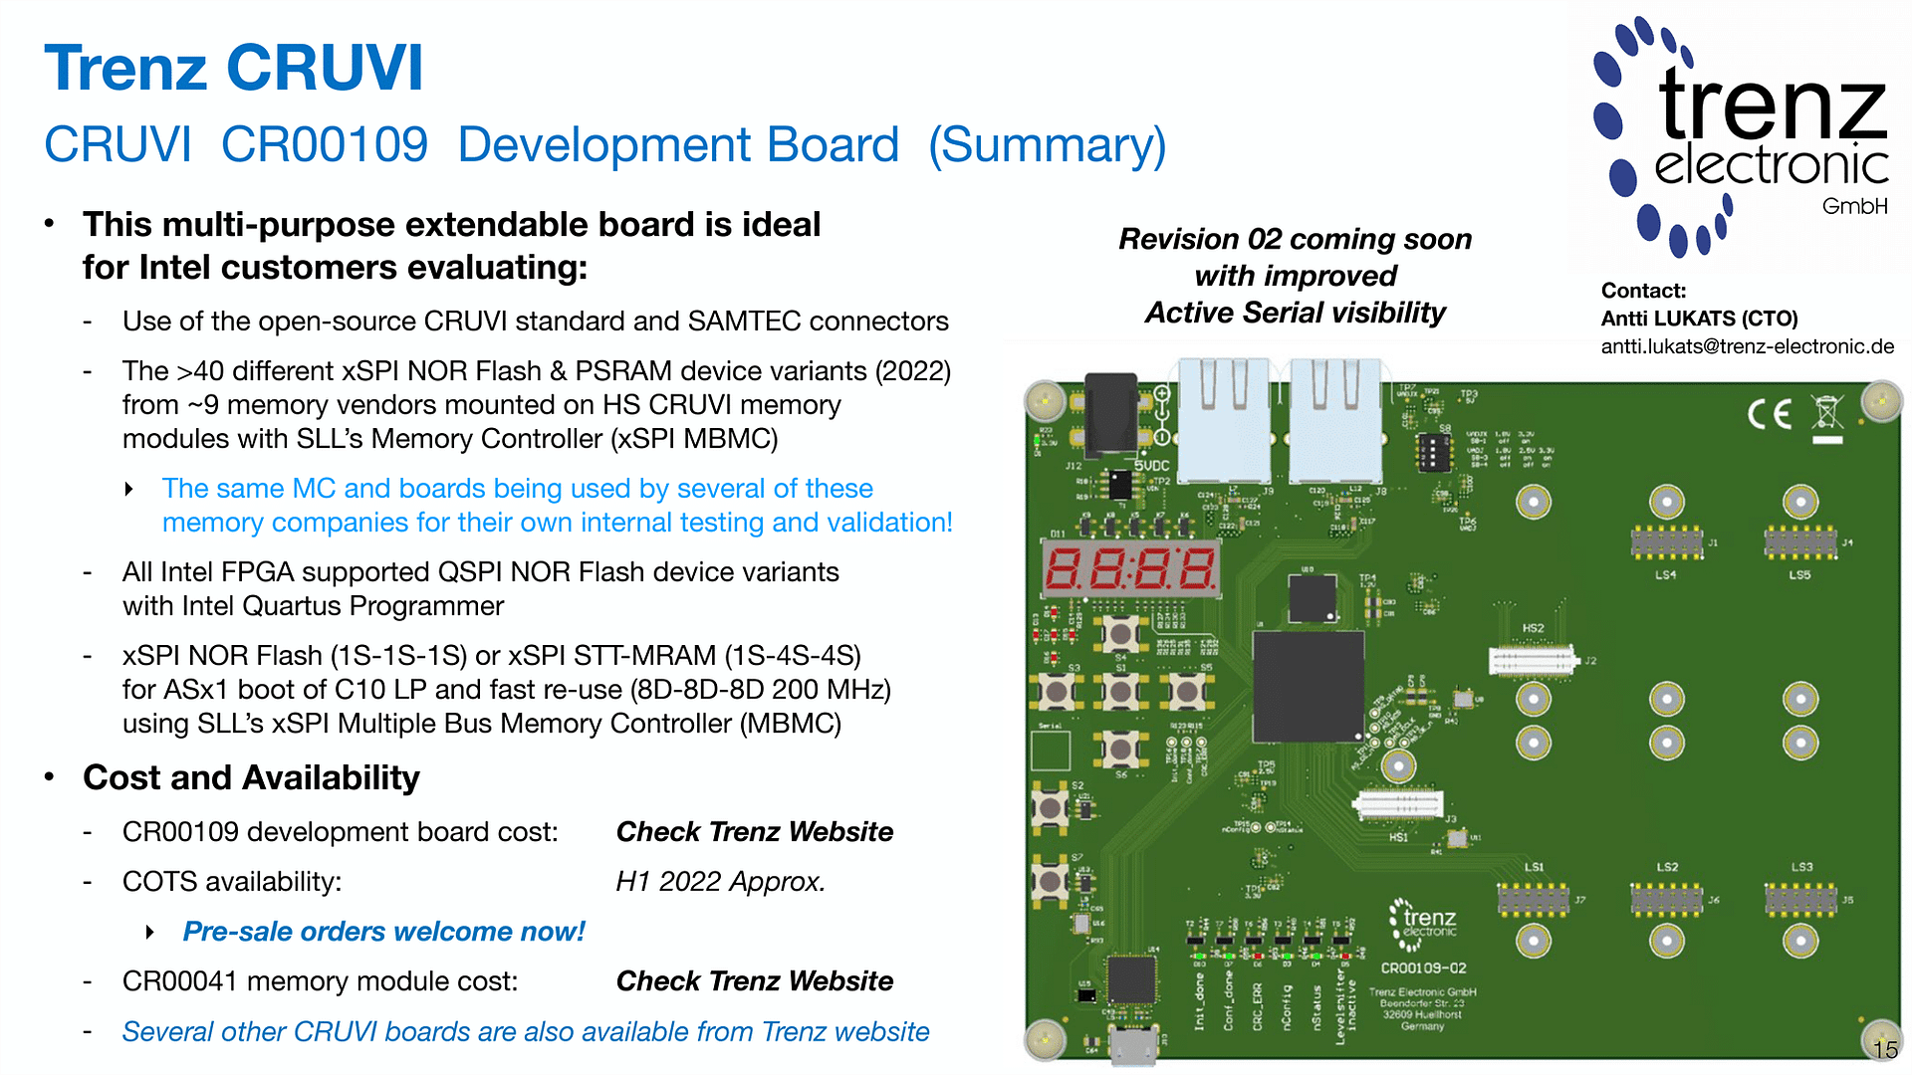Click the black 5VDC power jack J12
Image resolution: width=1912 pixels, height=1075 pixels.
point(1110,414)
